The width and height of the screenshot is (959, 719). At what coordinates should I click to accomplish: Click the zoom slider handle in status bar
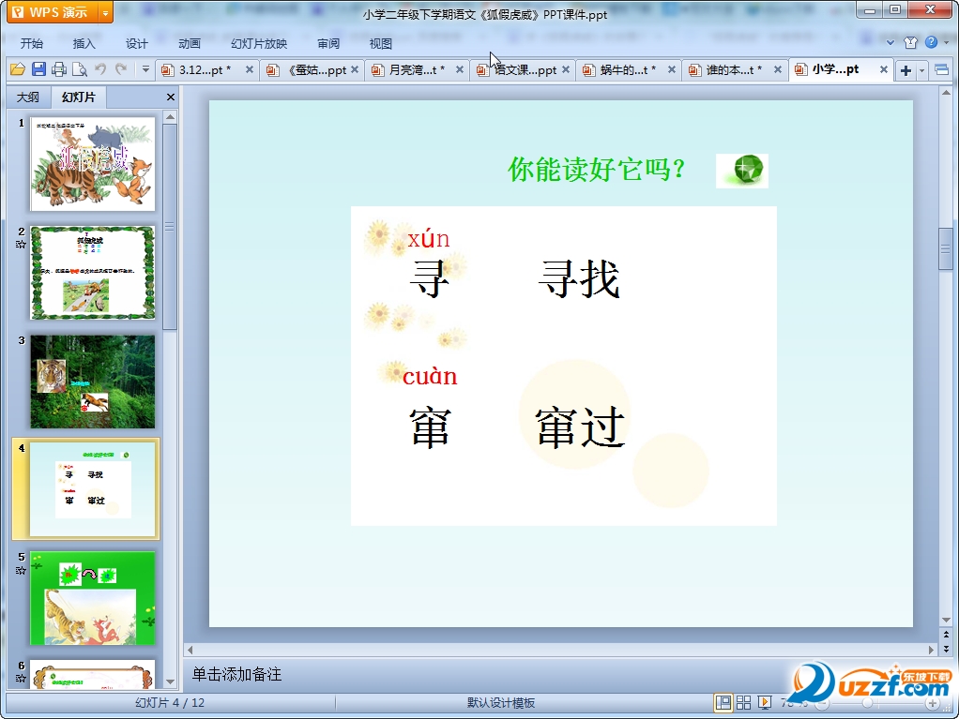tap(867, 703)
